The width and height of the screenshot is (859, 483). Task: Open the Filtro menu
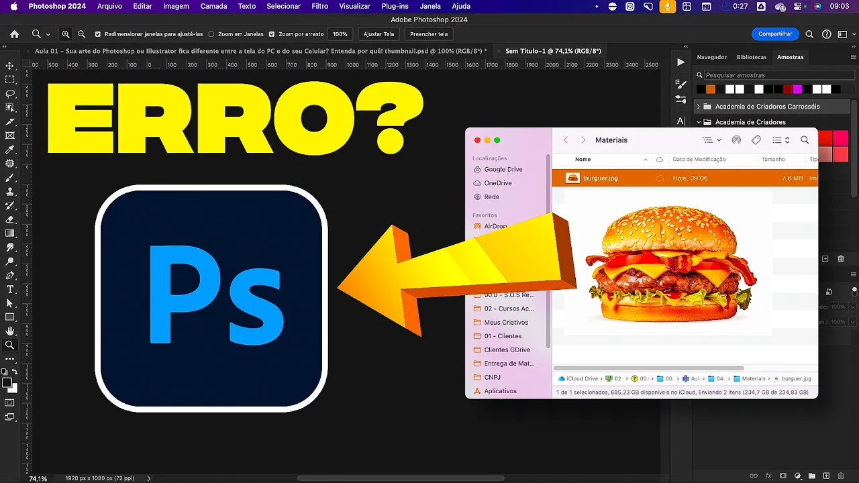pos(320,6)
